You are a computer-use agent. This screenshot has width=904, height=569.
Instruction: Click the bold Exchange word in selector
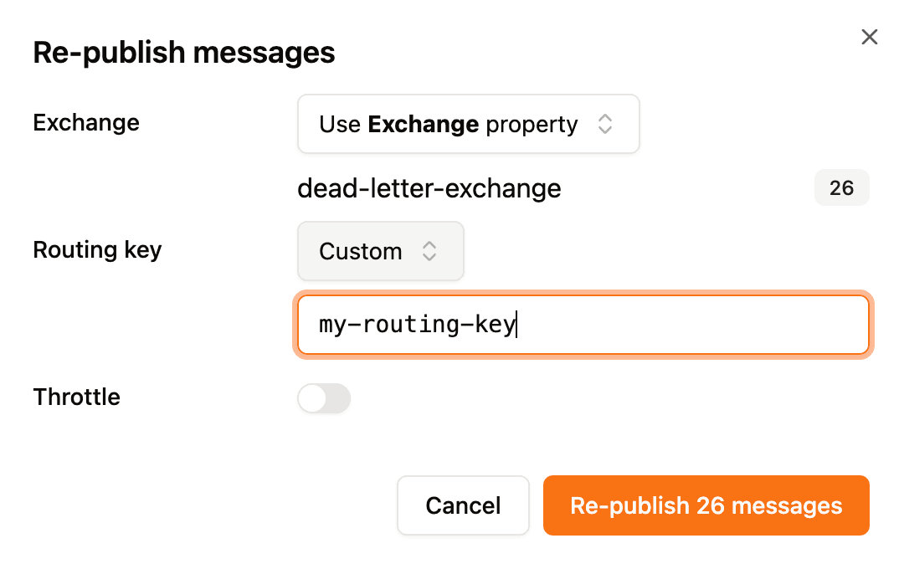click(x=424, y=125)
